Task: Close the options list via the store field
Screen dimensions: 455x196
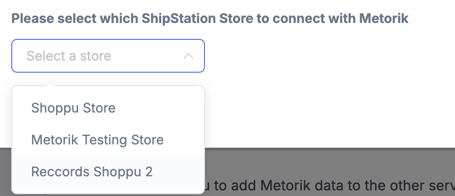Action: tap(108, 56)
